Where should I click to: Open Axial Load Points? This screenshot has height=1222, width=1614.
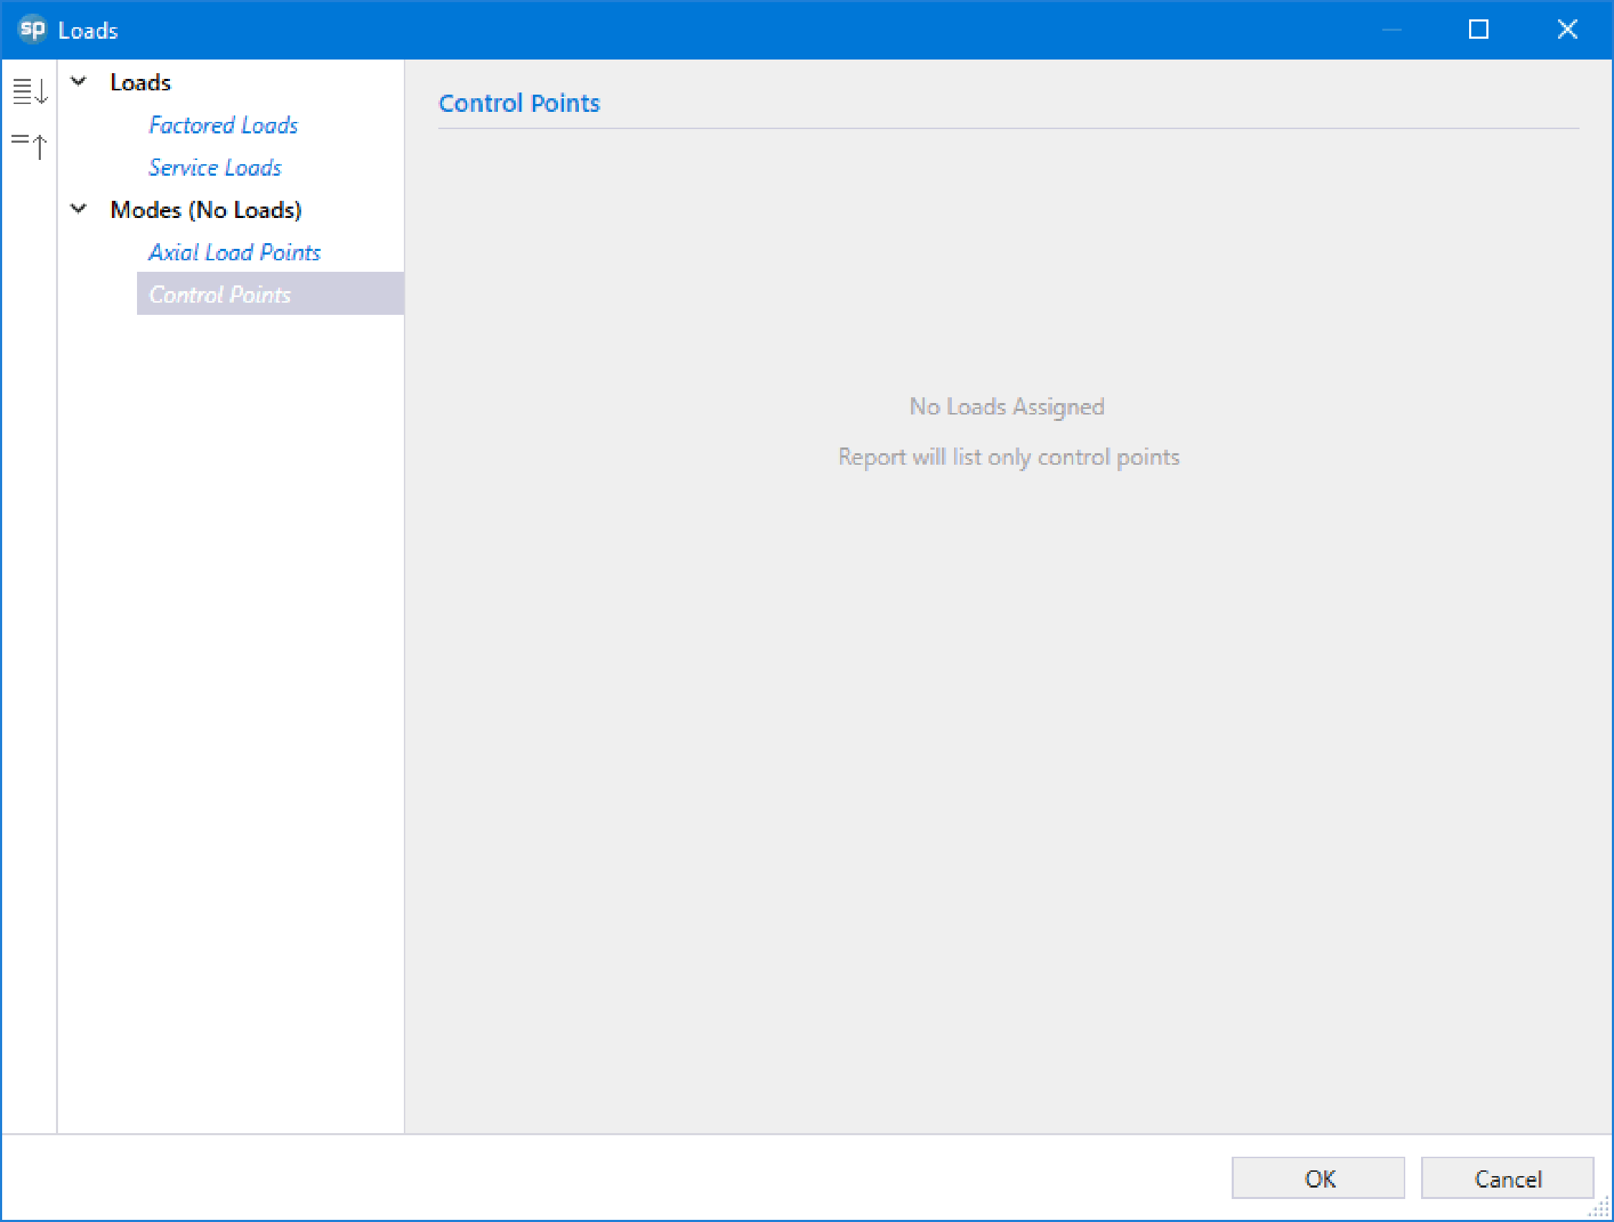tap(235, 252)
